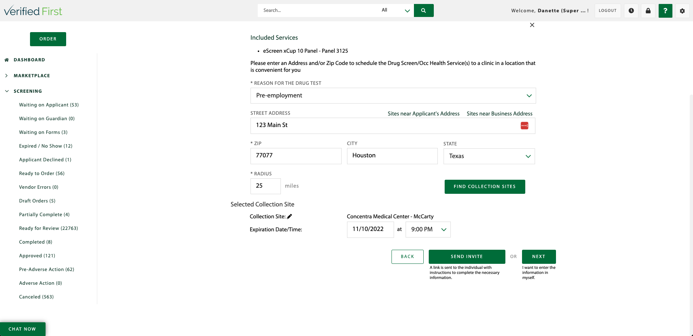Open the green help question mark icon

665,10
